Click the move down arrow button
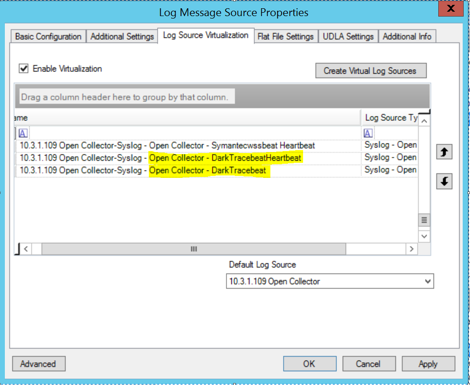 point(444,182)
